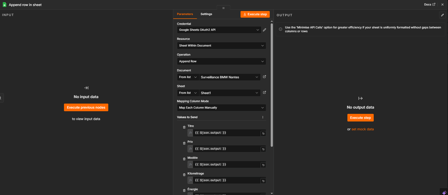Screen dimensions: 448x195
Task: Click the 'No input data' text
Action: [x=86, y=97]
